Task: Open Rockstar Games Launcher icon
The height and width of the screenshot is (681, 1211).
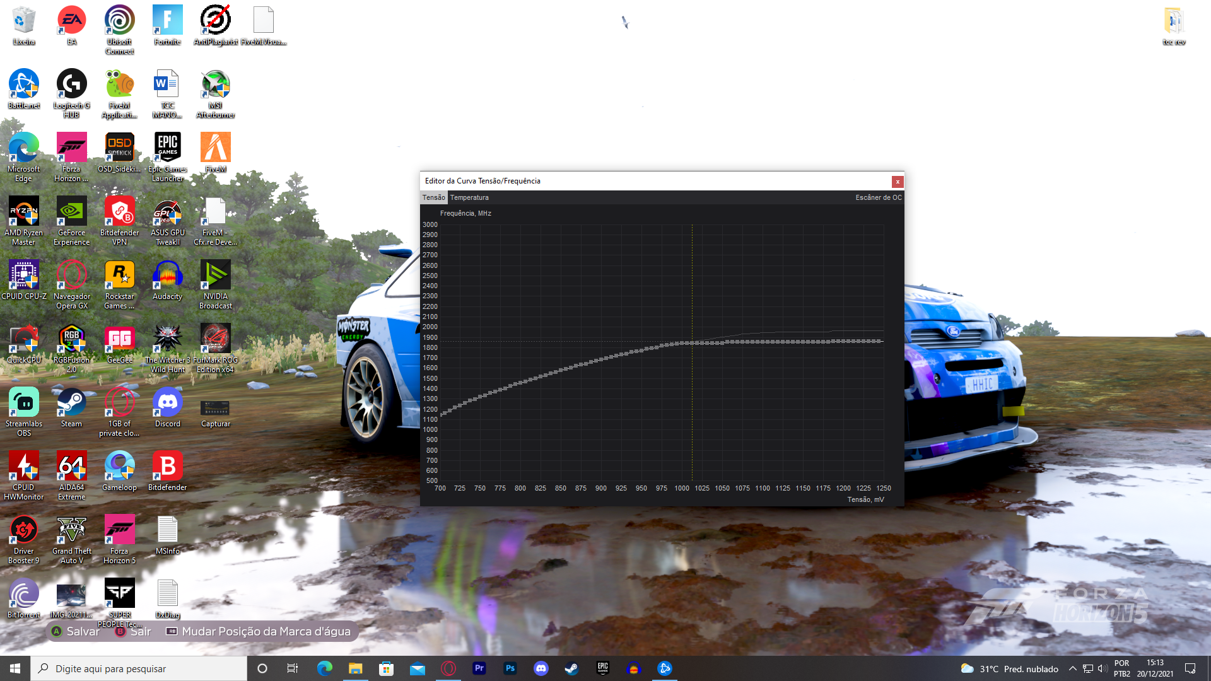Action: pos(120,284)
